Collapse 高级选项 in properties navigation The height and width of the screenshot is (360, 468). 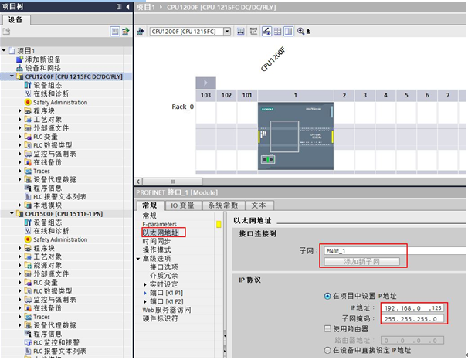pyautogui.click(x=138, y=259)
